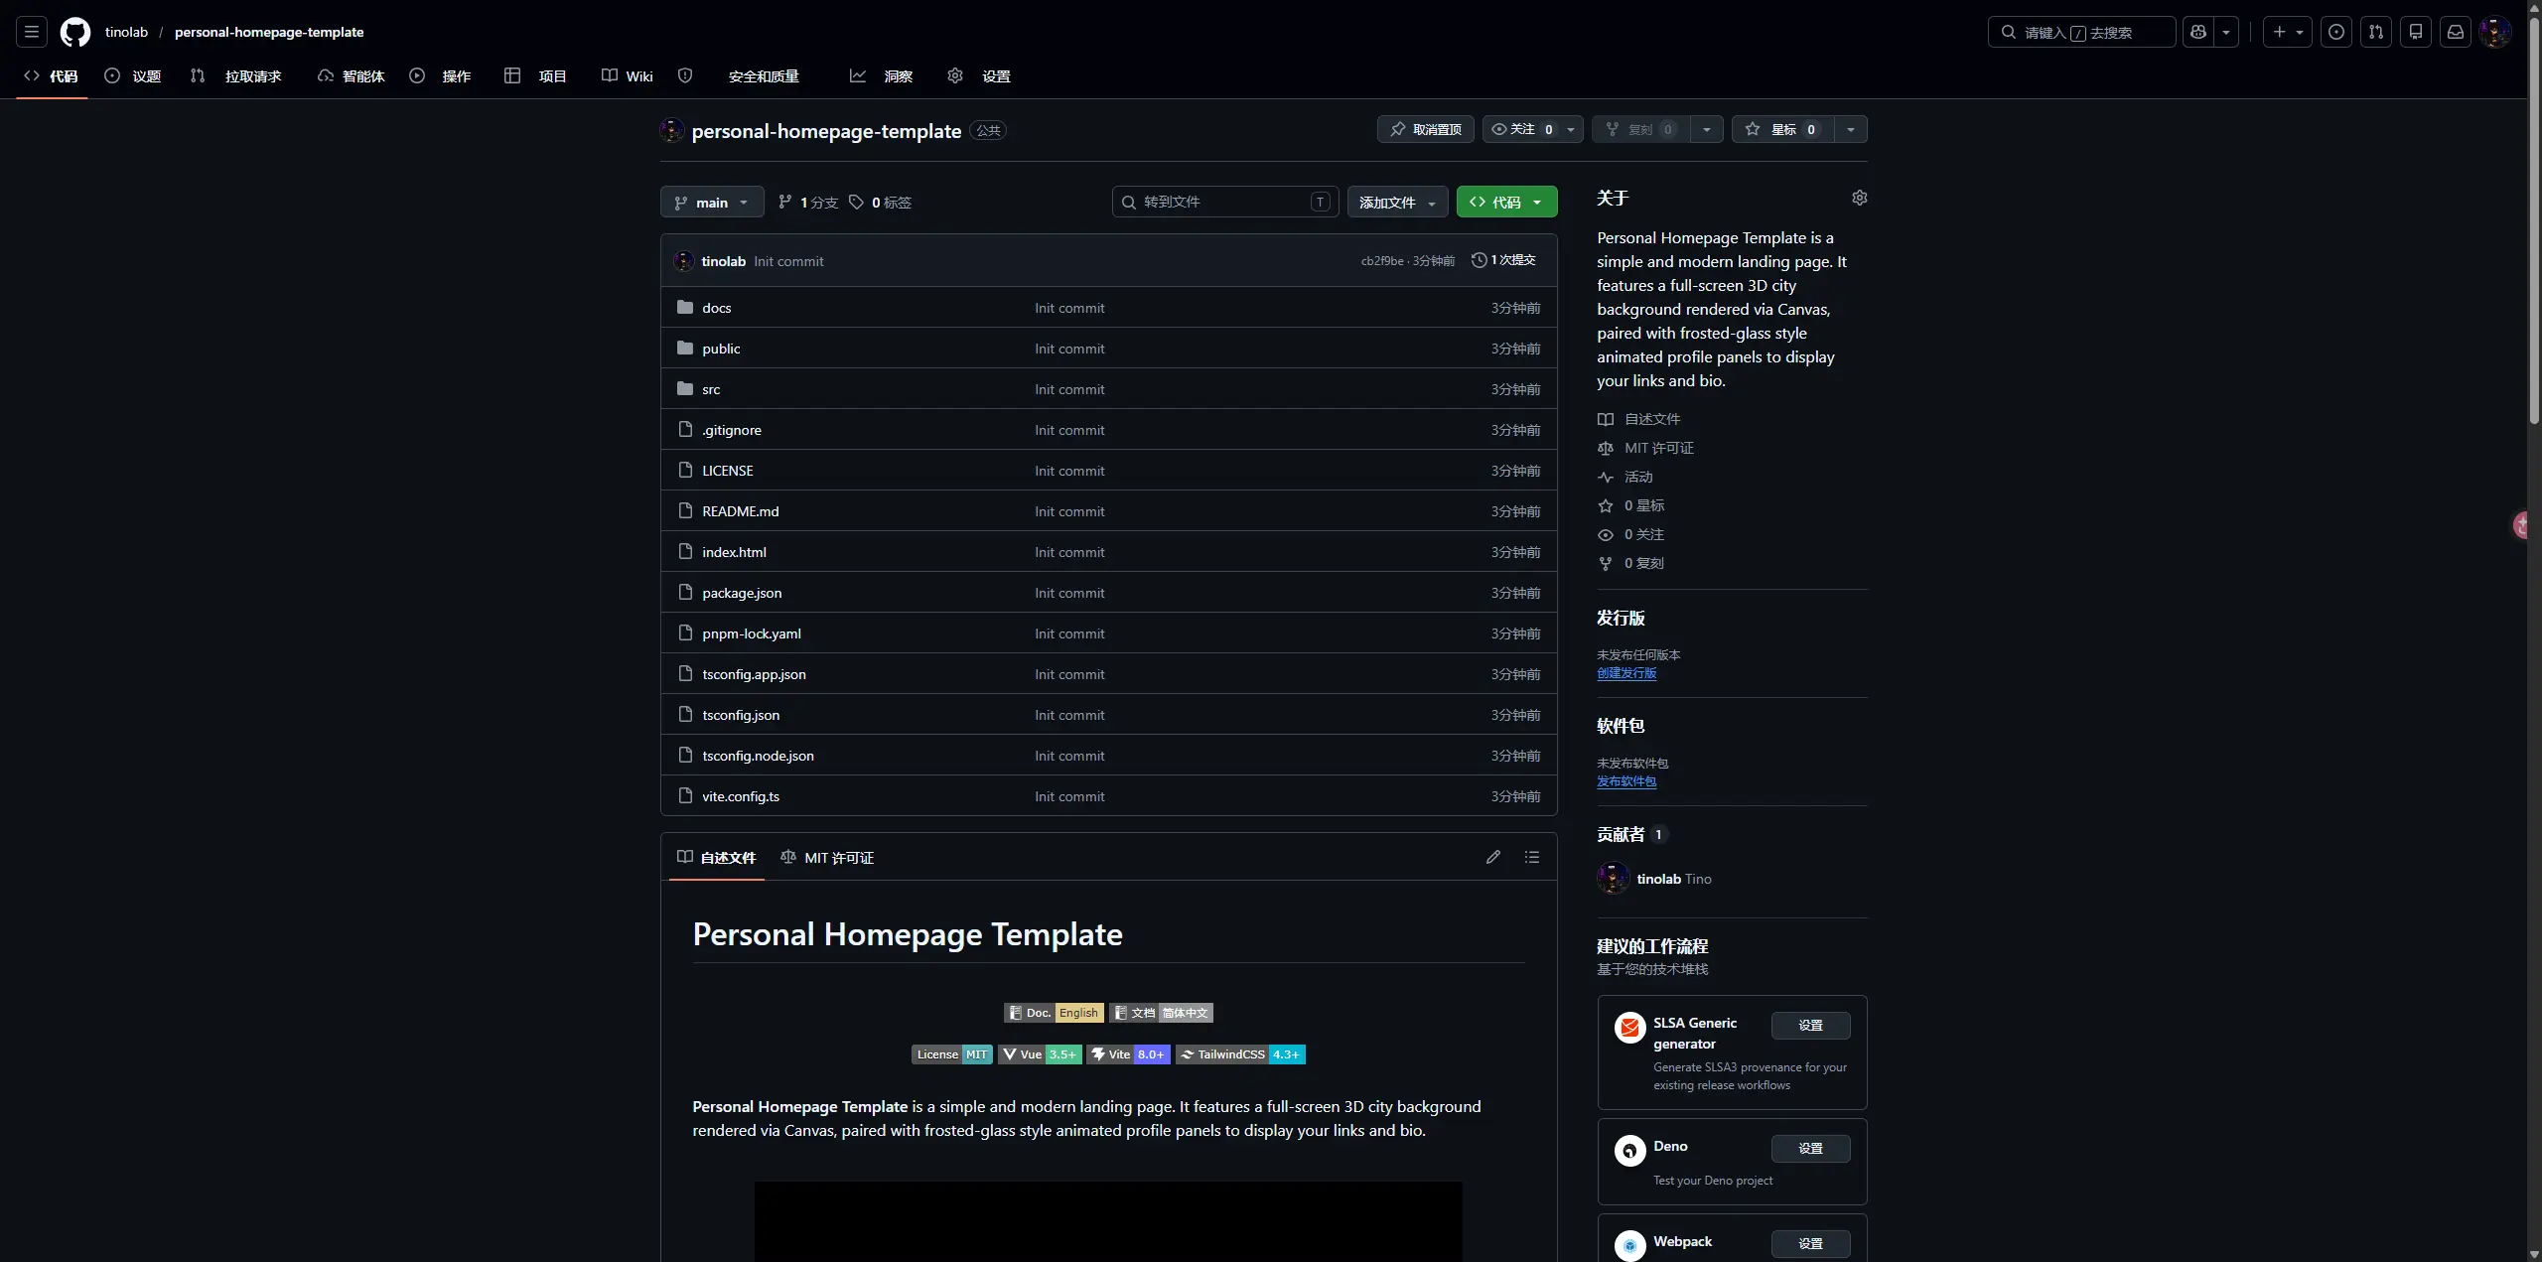2542x1262 pixels.
Task: Expand the create new plus dropdown
Action: tap(2288, 32)
